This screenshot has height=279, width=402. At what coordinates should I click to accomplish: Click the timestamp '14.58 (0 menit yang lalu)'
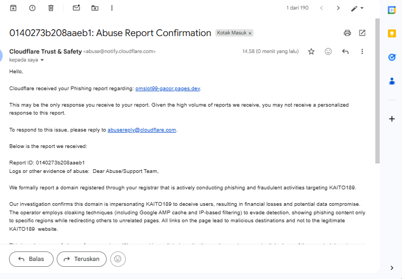270,51
